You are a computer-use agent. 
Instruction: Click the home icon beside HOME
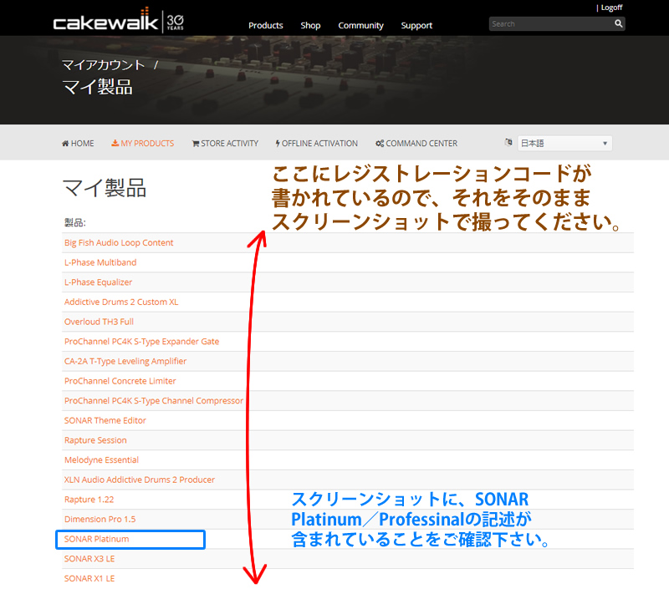65,144
